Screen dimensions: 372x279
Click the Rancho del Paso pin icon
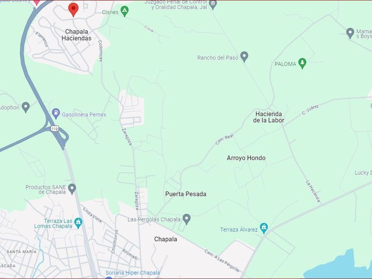tap(244, 57)
